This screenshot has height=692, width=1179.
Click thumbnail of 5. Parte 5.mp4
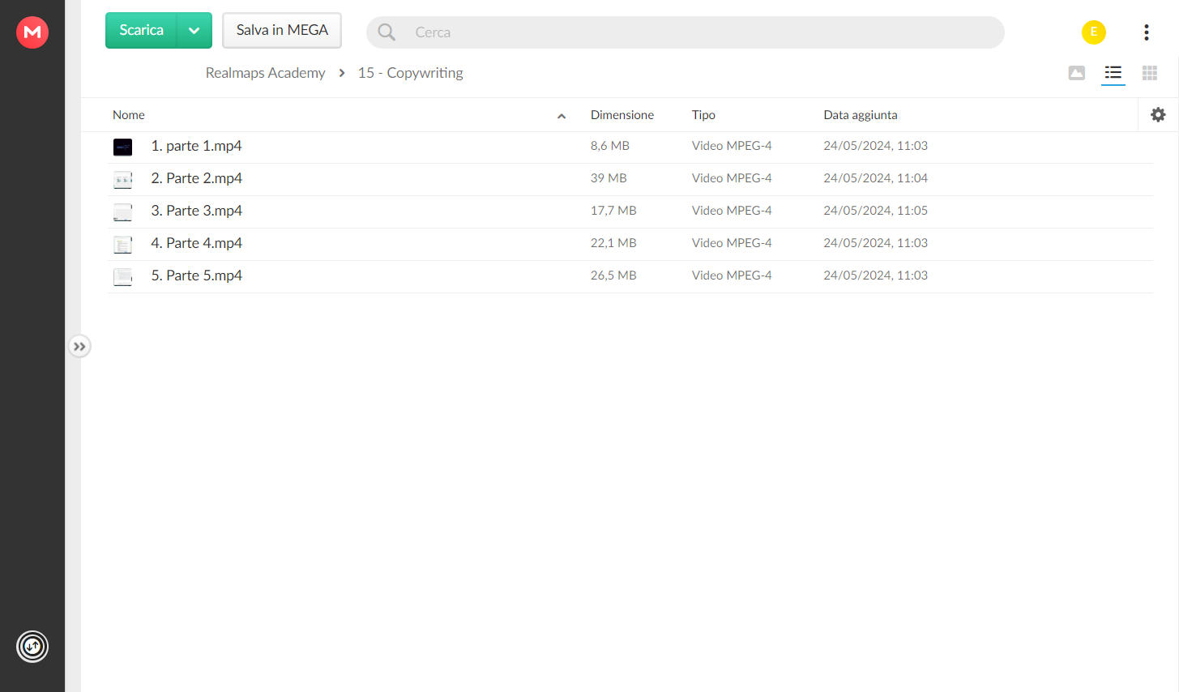[x=122, y=276]
